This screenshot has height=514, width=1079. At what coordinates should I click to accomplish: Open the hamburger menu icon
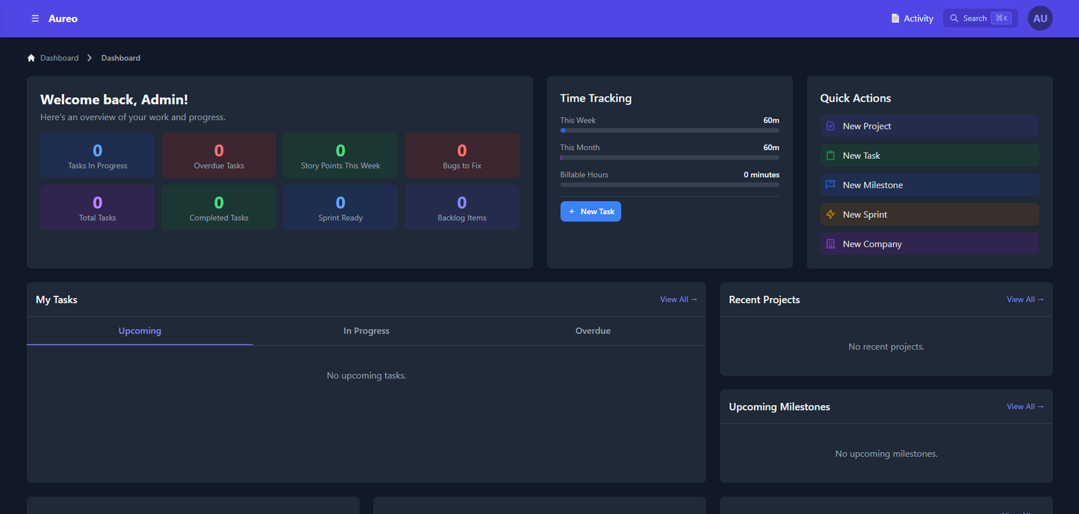click(x=35, y=19)
